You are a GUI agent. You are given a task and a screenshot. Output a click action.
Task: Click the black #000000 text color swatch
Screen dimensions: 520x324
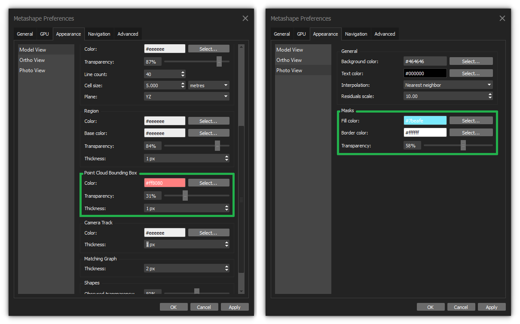425,73
